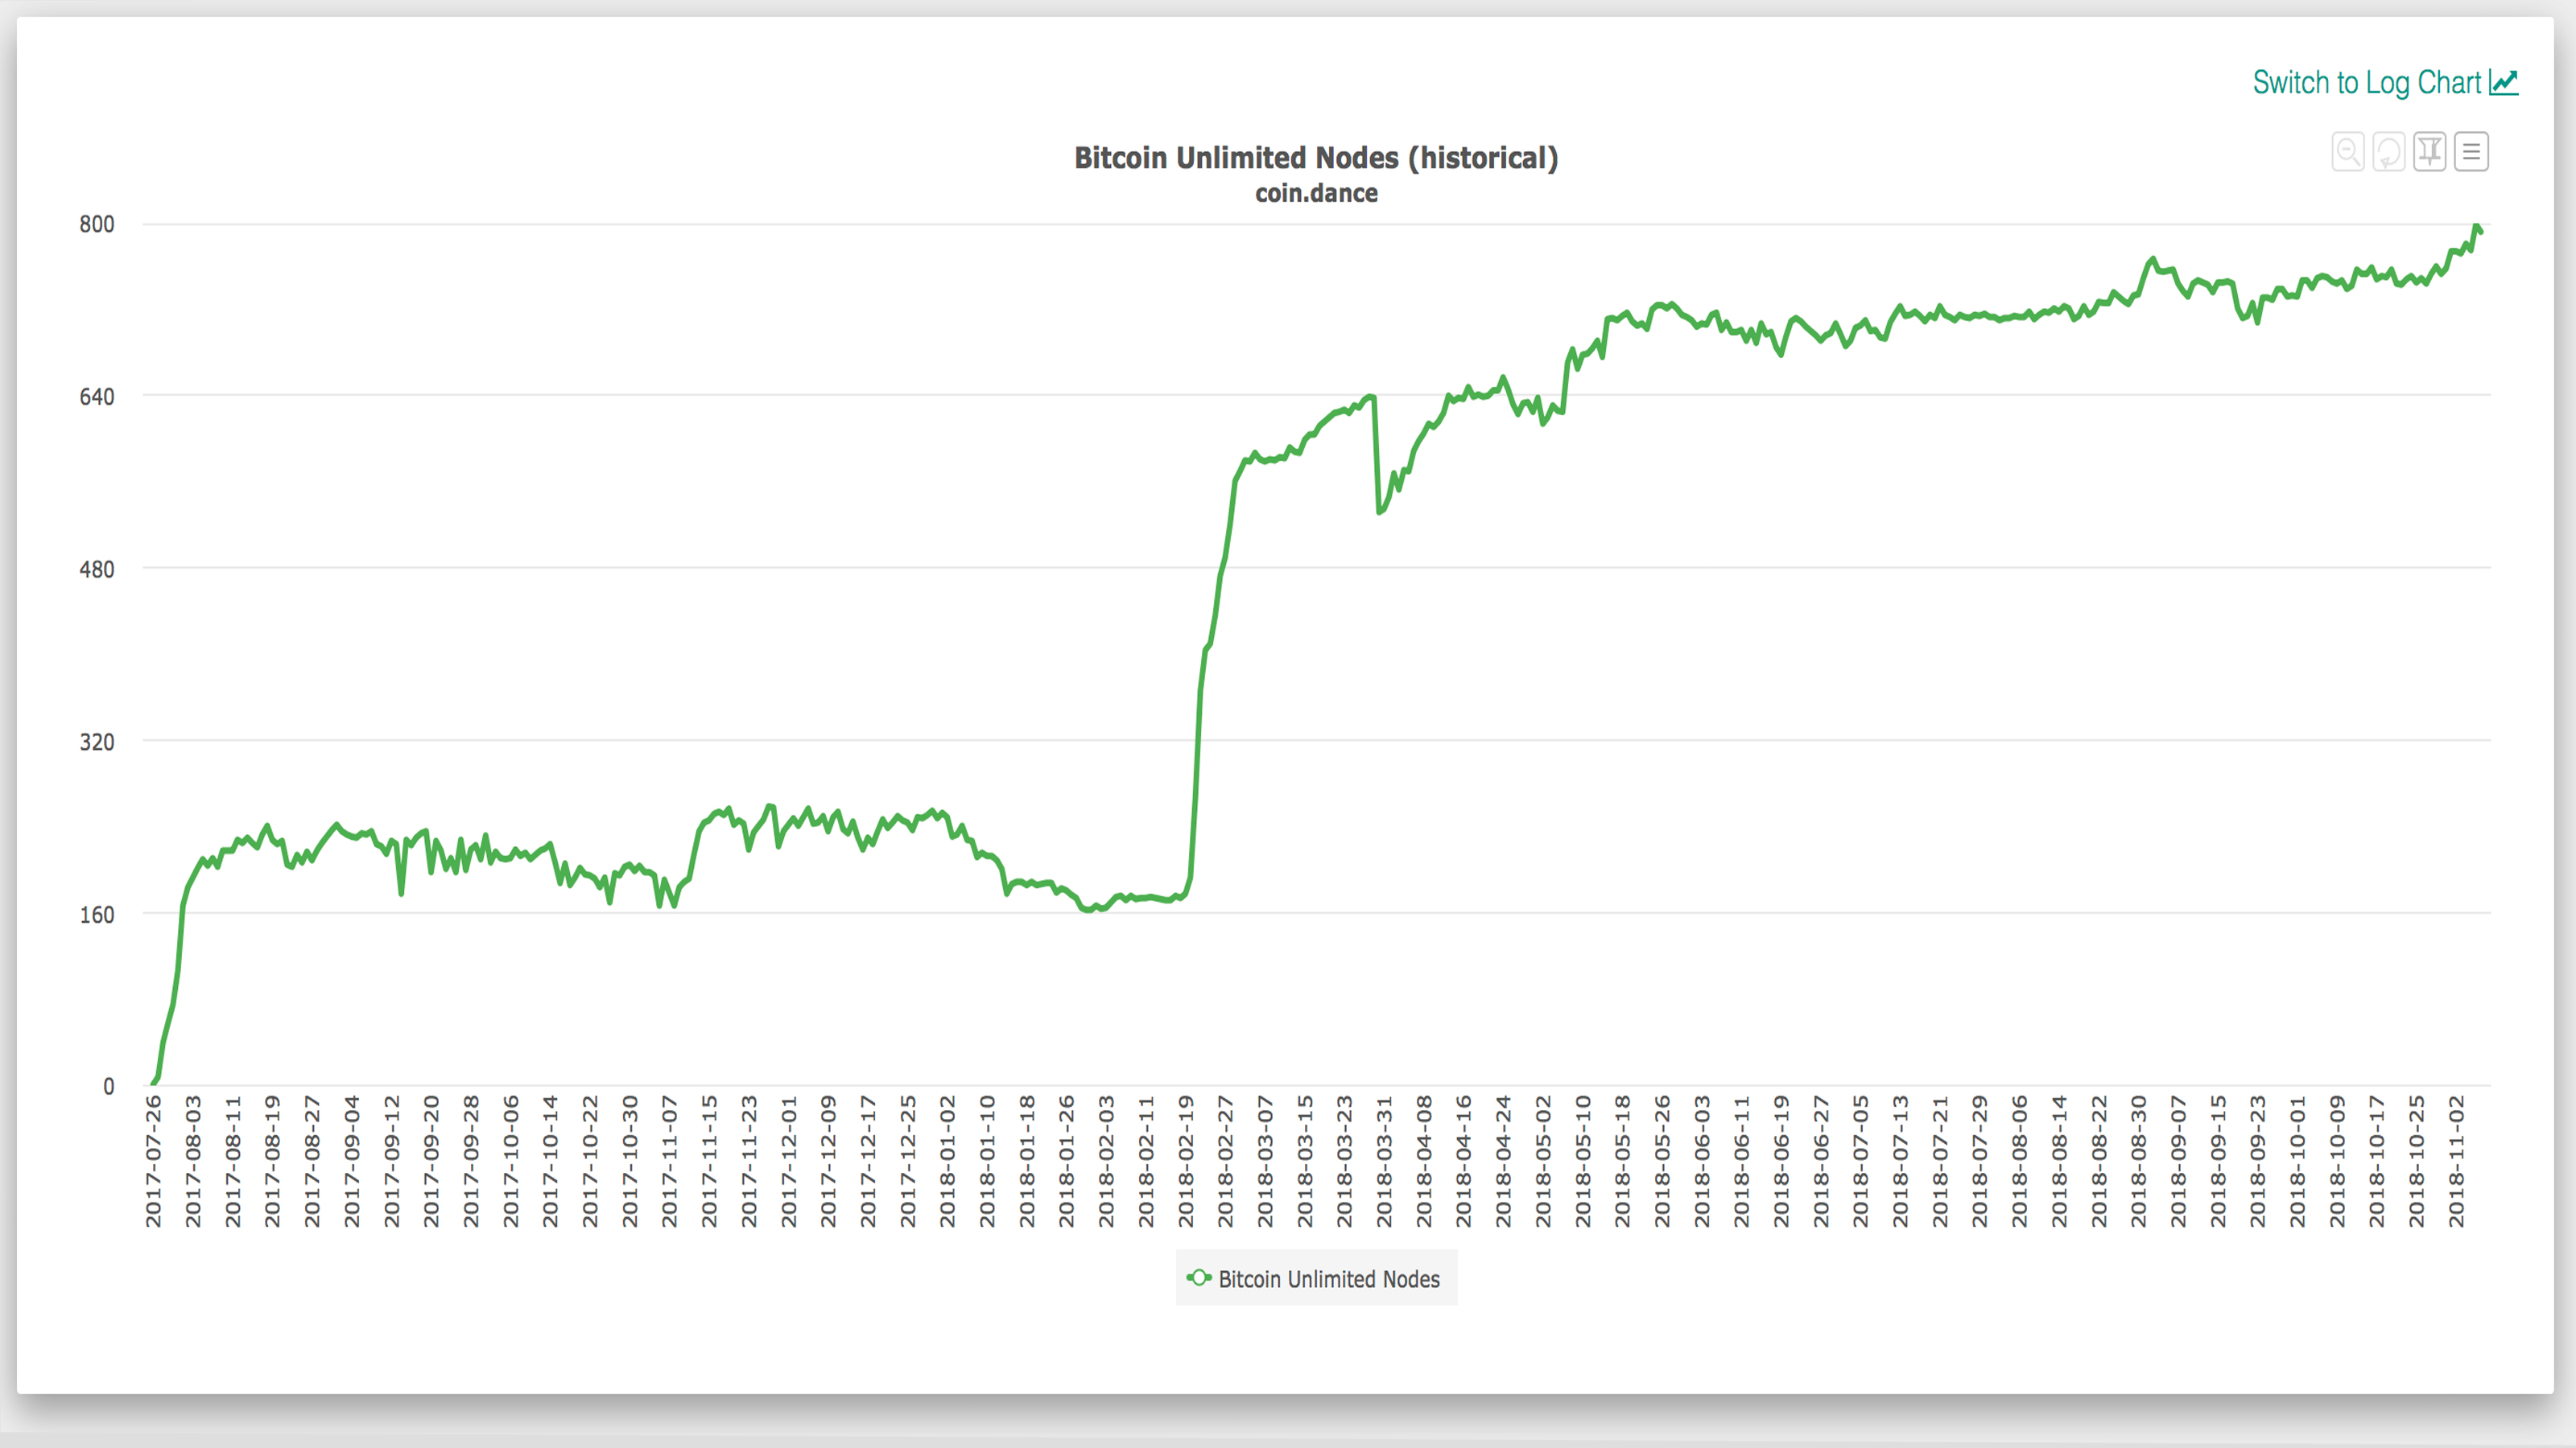Click the 2018-10-09 x-axis date label

(2337, 1161)
